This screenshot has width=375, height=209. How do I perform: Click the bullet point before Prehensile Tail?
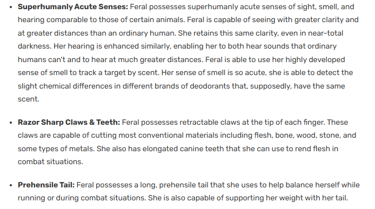click(11, 185)
